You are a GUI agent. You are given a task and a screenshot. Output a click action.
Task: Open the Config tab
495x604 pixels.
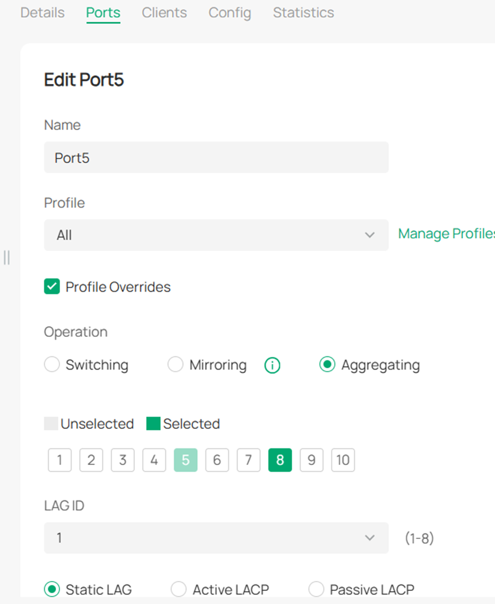click(229, 13)
